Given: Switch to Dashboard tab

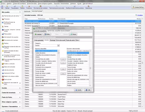Looking at the screenshot, I should [27, 12].
